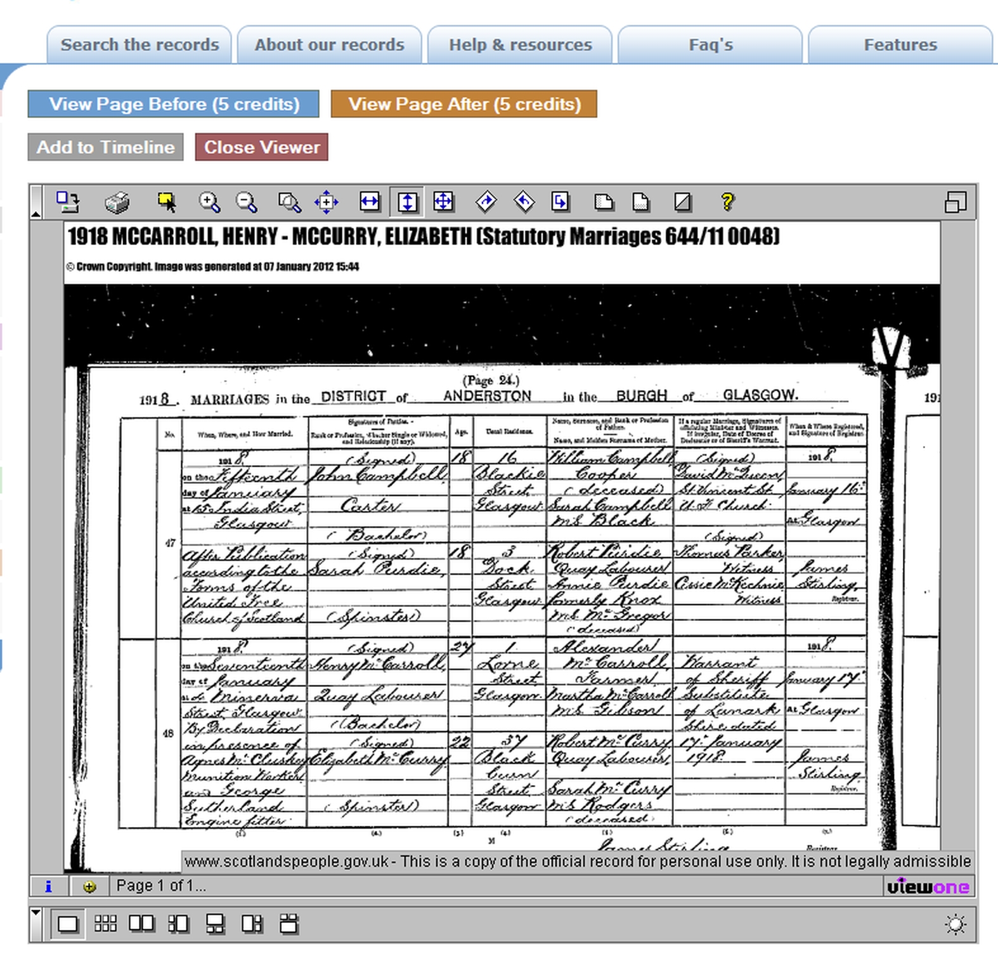The height and width of the screenshot is (968, 998).
Task: Click the save/export document icon in viewer toolbar
Action: point(67,202)
